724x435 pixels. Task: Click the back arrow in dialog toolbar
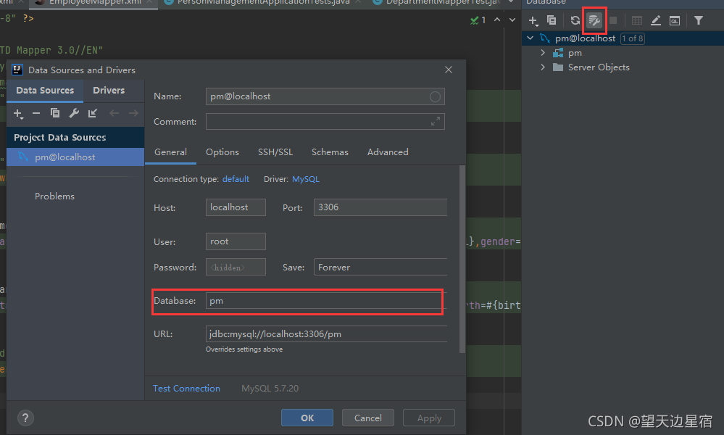(114, 113)
